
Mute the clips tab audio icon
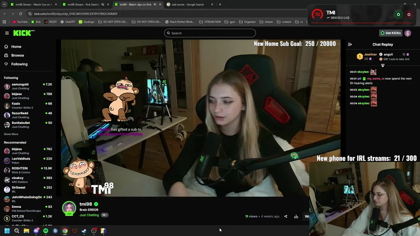(155, 5)
